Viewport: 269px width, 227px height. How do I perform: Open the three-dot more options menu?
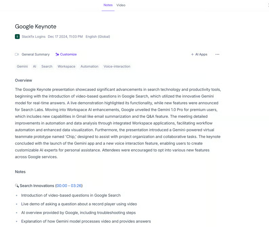217,54
